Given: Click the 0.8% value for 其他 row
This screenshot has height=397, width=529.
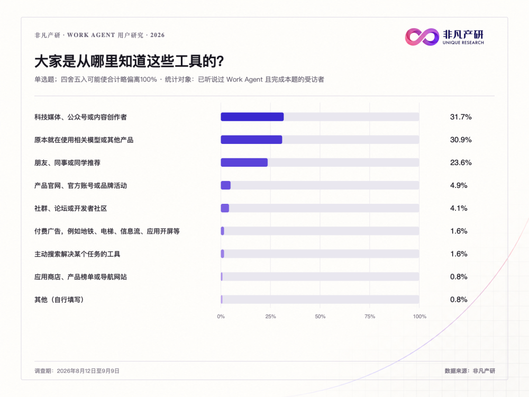Looking at the screenshot, I should coord(459,300).
